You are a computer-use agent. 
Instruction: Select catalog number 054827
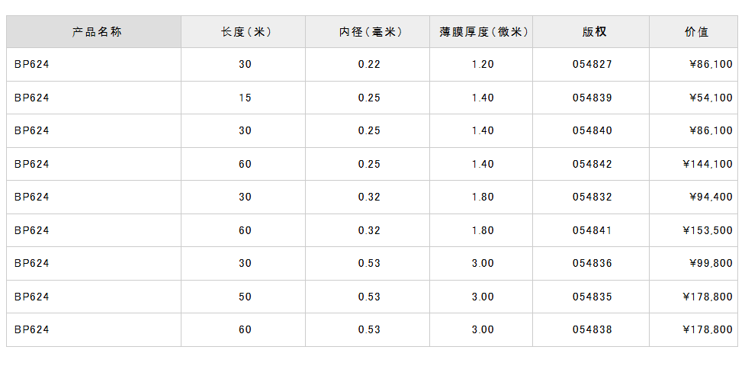tap(592, 65)
